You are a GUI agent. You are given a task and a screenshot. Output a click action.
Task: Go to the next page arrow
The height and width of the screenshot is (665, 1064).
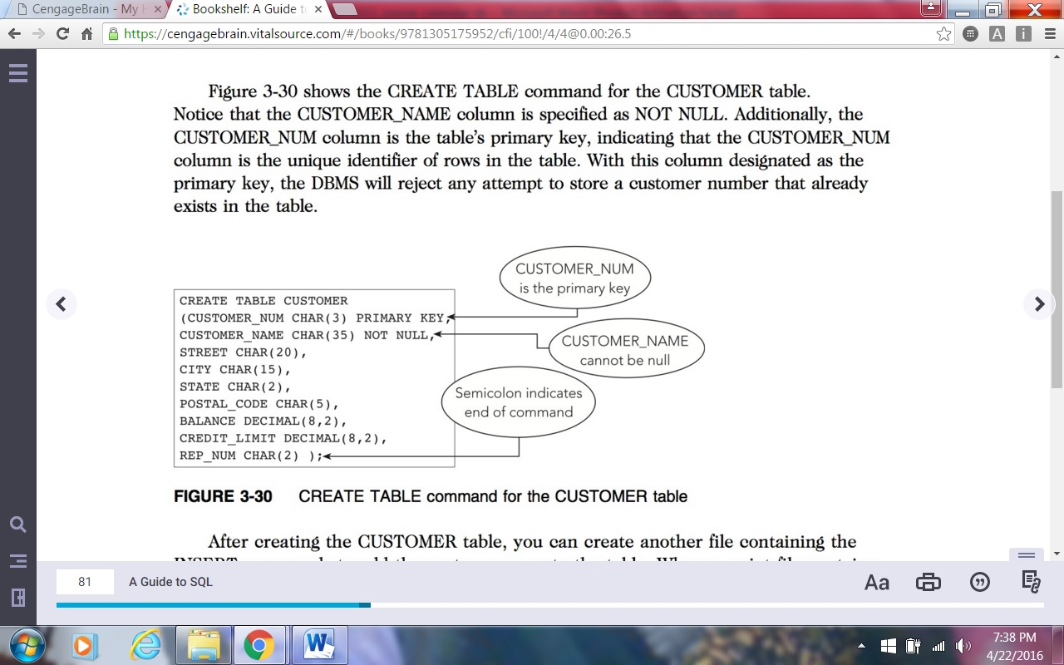(x=1039, y=304)
